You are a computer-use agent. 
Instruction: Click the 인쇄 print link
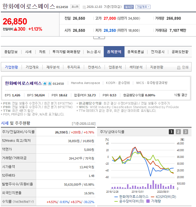pos(185,67)
